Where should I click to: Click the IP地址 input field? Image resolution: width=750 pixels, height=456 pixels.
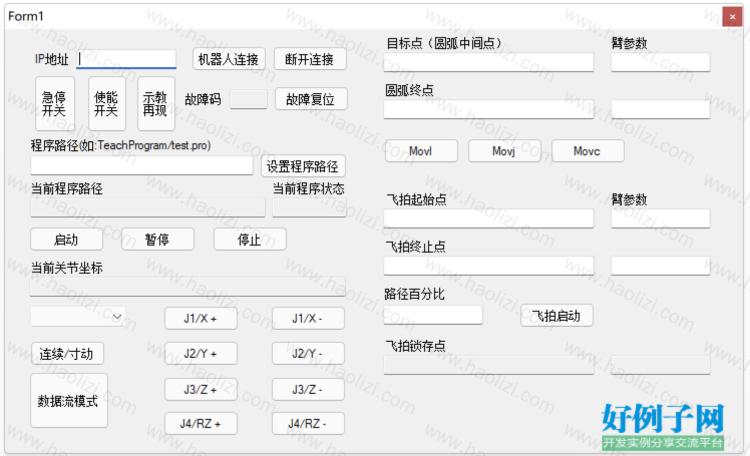126,59
